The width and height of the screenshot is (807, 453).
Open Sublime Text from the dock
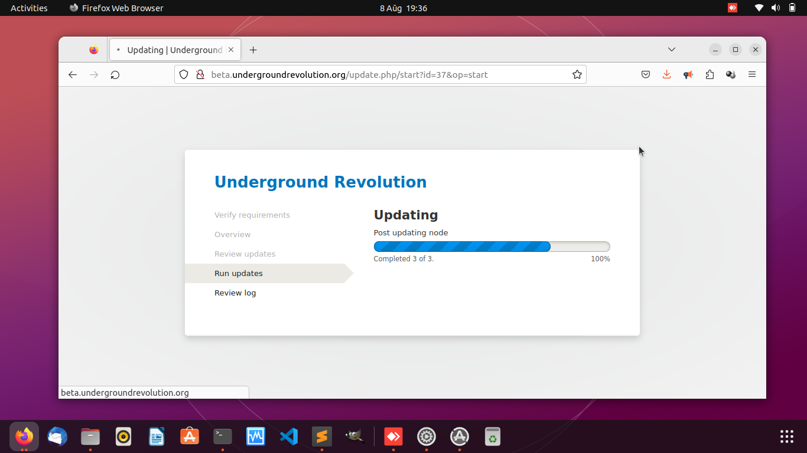point(322,436)
